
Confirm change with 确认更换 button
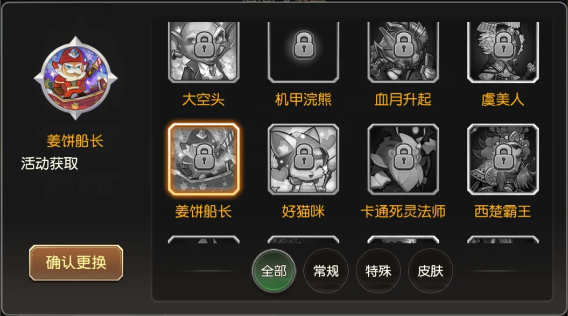[x=76, y=263]
